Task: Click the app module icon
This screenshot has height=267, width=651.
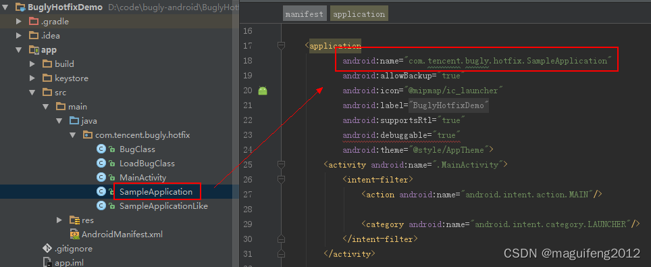Action: [x=34, y=50]
